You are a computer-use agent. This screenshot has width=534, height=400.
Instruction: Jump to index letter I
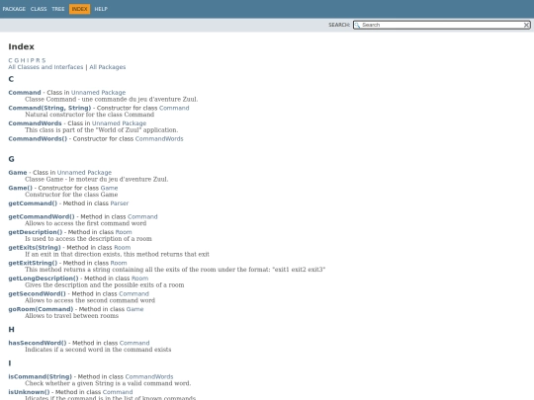point(28,60)
